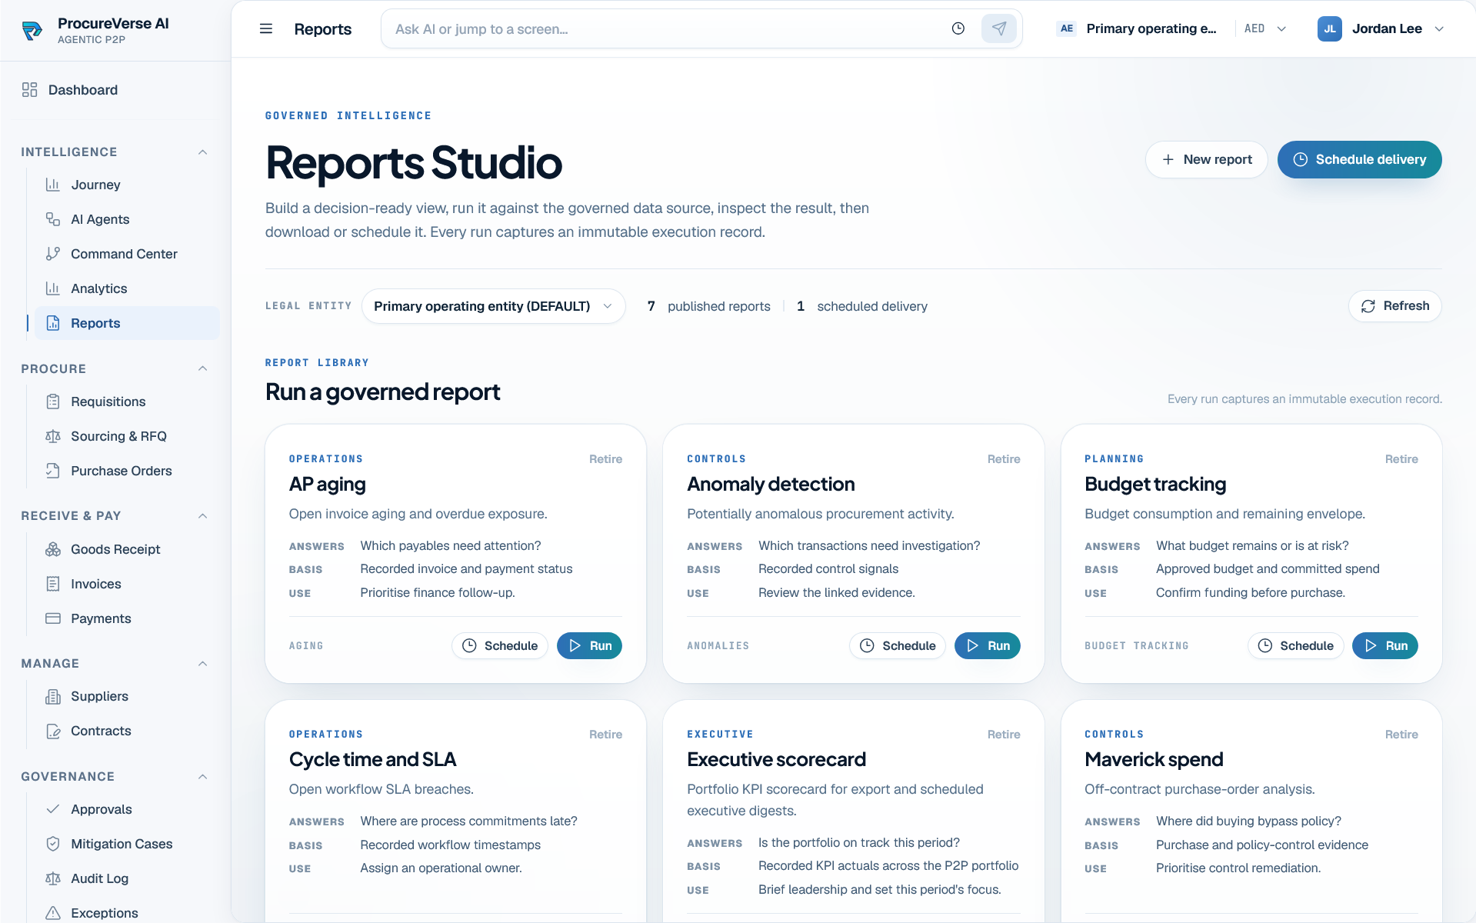
Task: Click the Approvals checkmark icon
Action: (x=53, y=809)
